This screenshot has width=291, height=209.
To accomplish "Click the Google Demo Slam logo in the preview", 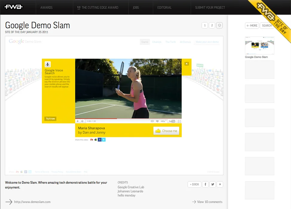I will tap(25, 41).
